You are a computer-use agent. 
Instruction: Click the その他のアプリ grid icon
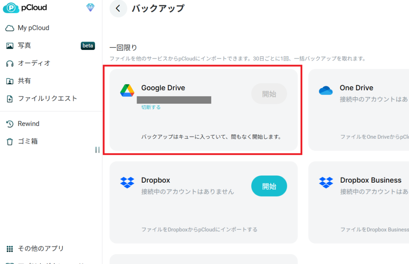click(10, 249)
